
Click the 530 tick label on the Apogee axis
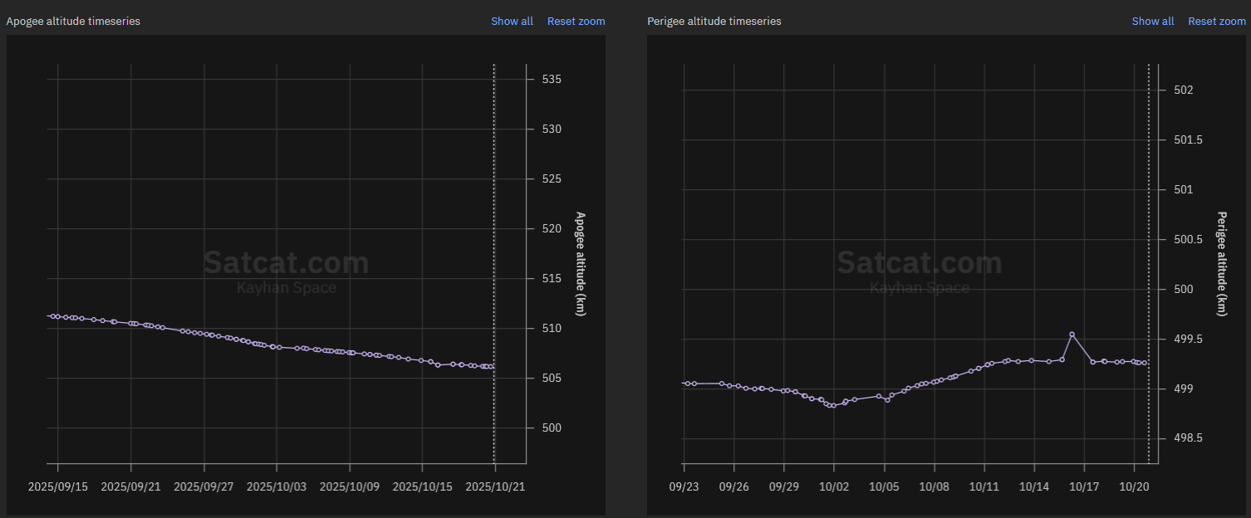[552, 129]
